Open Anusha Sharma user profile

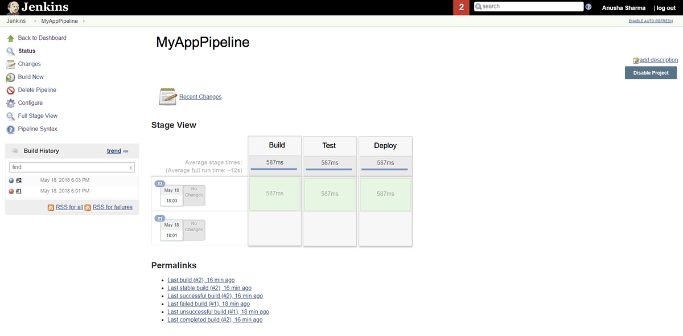click(x=624, y=7)
